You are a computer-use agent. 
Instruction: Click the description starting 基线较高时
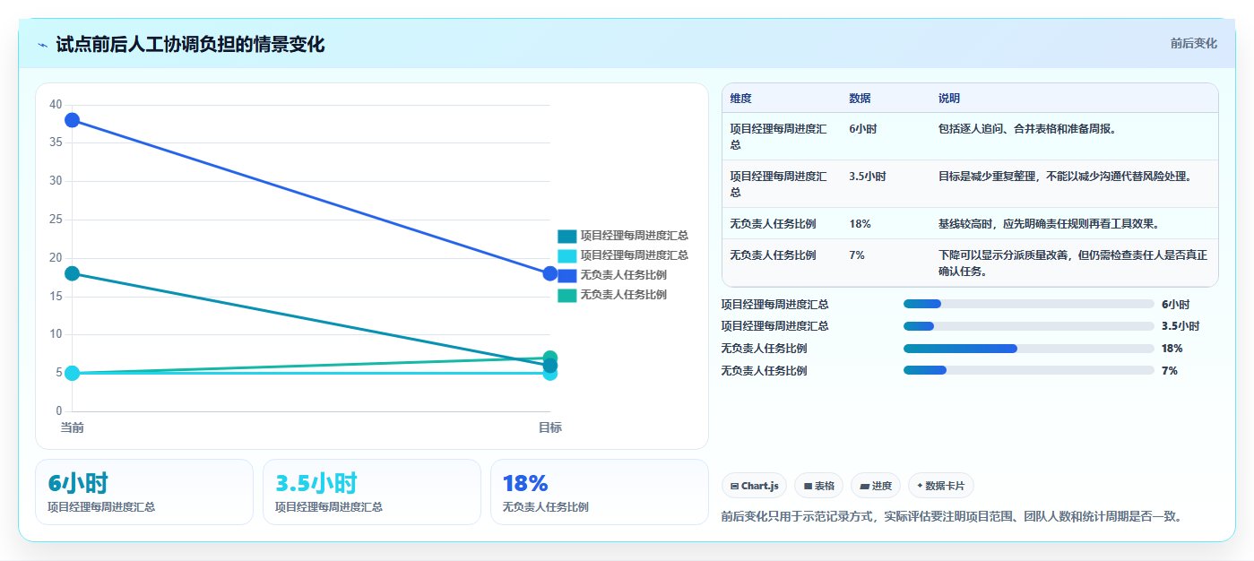pyautogui.click(x=1050, y=223)
